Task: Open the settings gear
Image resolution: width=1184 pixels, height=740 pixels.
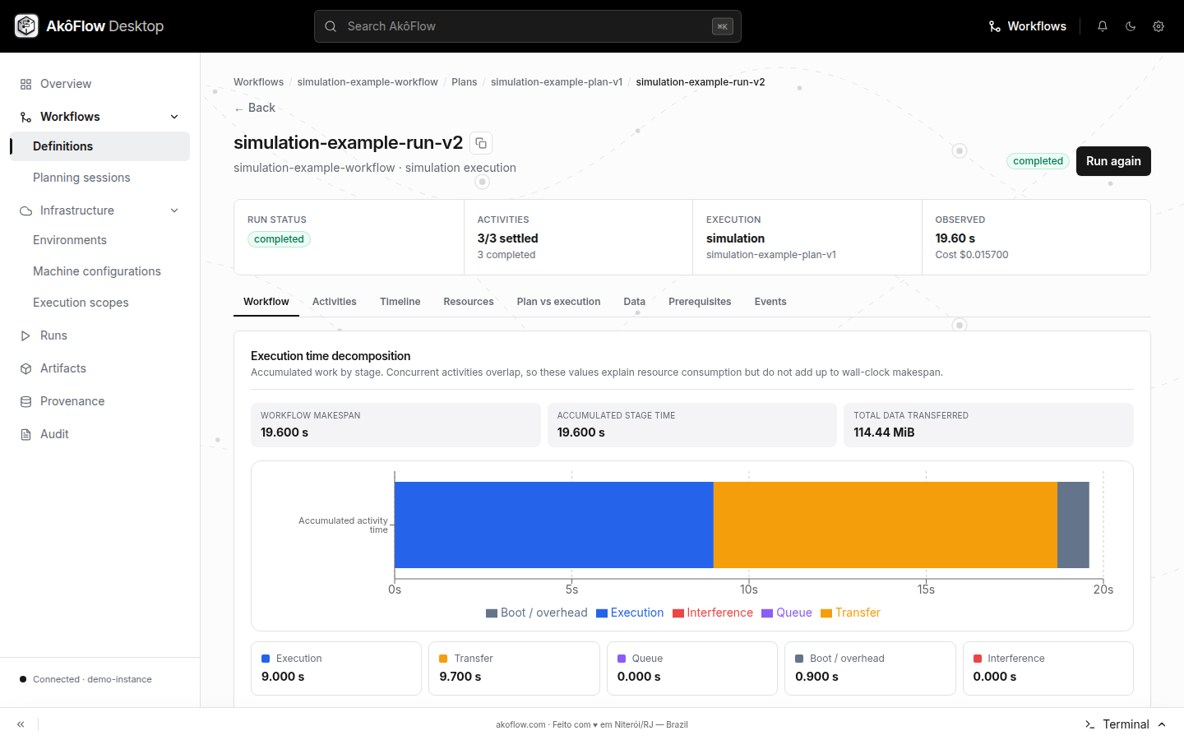Action: tap(1159, 26)
